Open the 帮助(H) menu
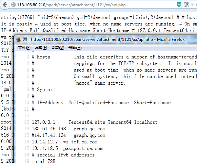 coord(75,48)
